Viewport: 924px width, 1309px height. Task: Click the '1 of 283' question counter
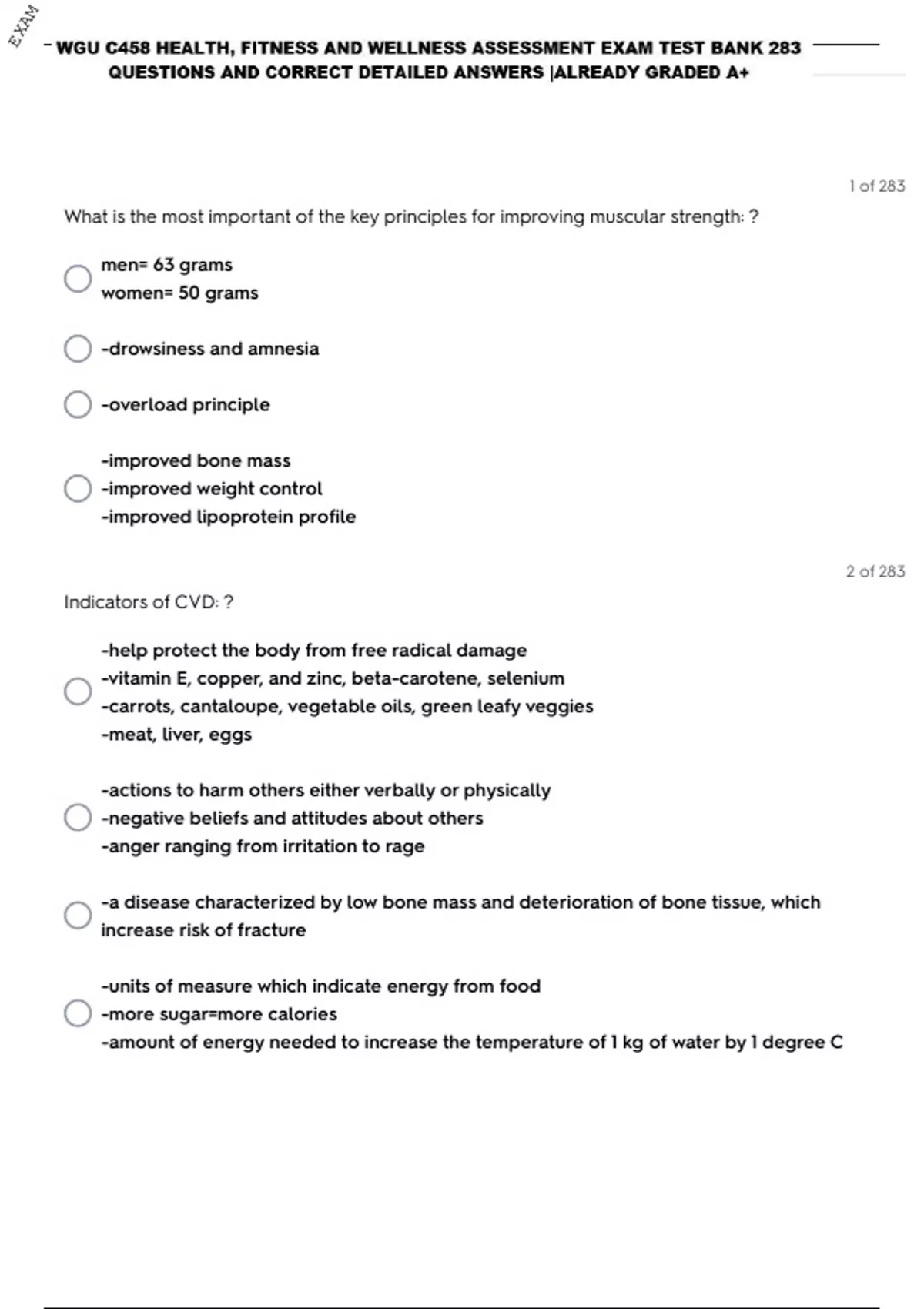[x=877, y=186]
